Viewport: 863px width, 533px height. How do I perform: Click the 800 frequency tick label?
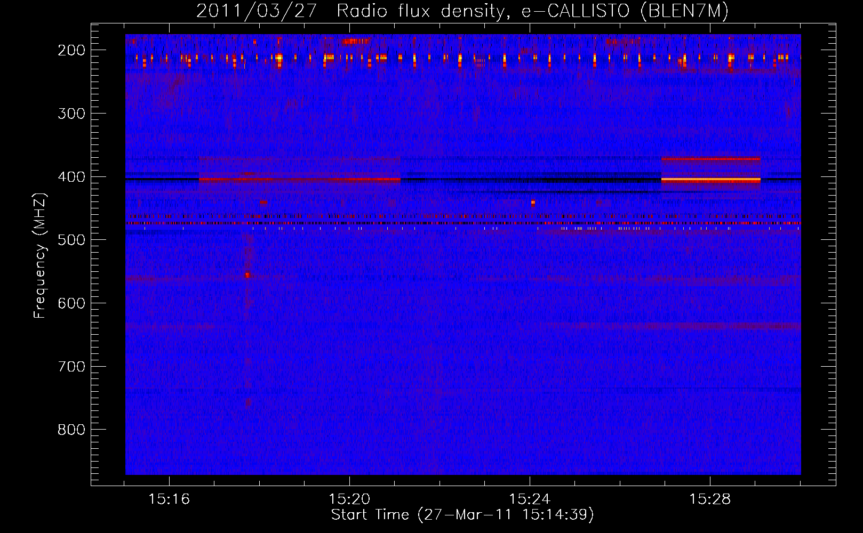coord(71,430)
